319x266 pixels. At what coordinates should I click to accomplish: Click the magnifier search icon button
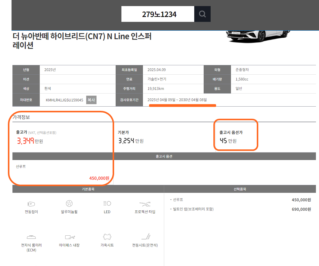tap(202, 14)
